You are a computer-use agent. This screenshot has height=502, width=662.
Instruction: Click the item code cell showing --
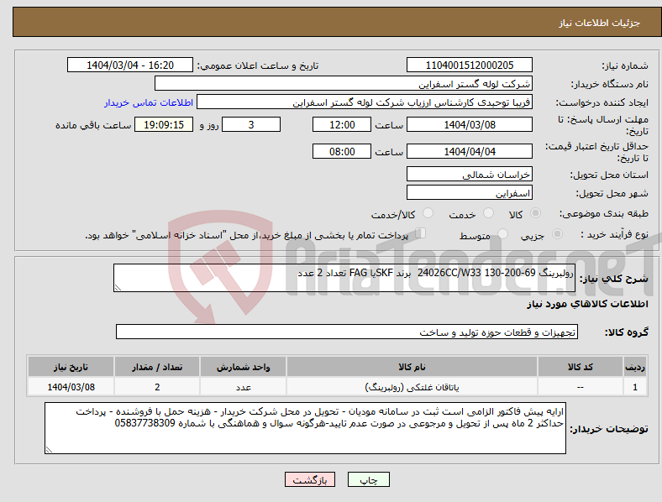click(x=581, y=387)
